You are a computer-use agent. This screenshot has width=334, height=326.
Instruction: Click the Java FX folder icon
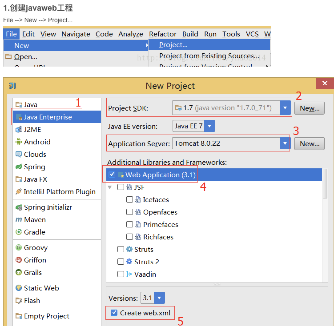pyautogui.click(x=19, y=179)
